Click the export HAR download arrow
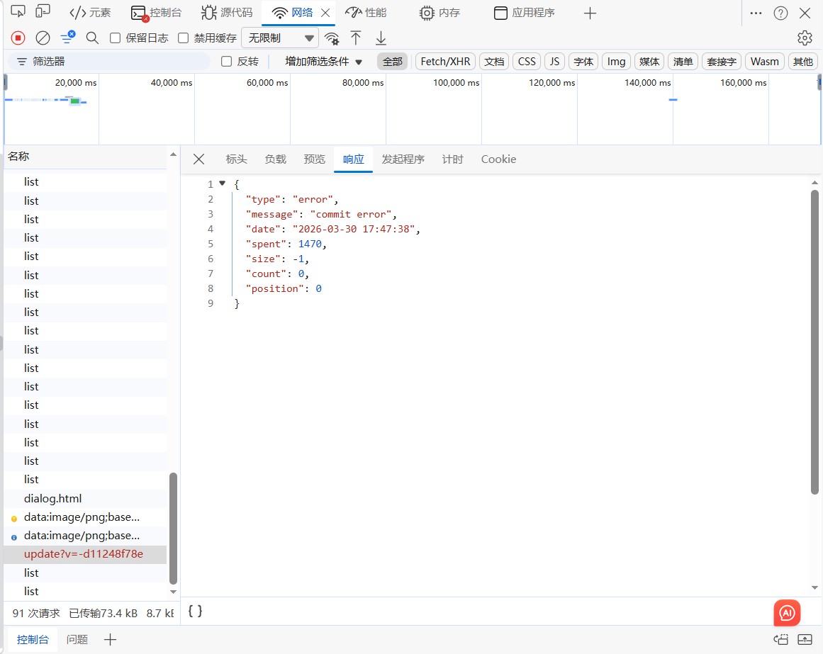This screenshot has width=823, height=654. click(x=381, y=38)
